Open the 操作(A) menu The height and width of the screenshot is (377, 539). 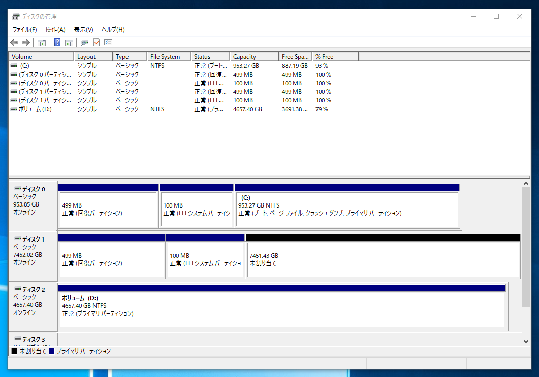pyautogui.click(x=55, y=29)
